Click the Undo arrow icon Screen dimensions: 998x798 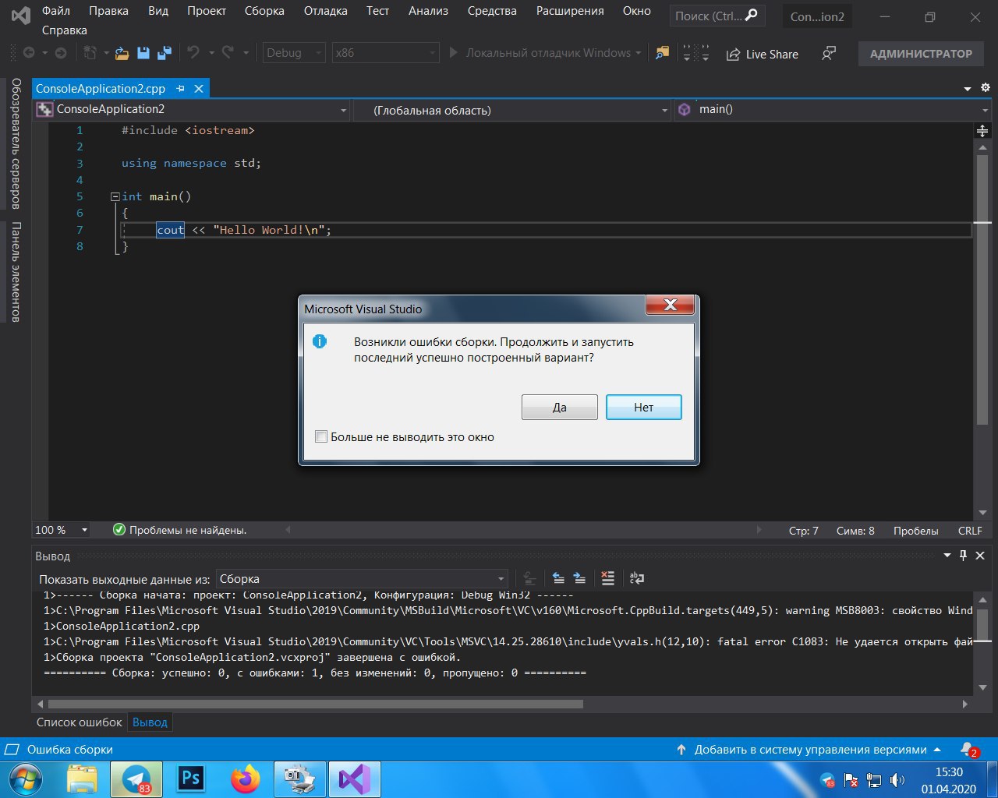(x=193, y=52)
